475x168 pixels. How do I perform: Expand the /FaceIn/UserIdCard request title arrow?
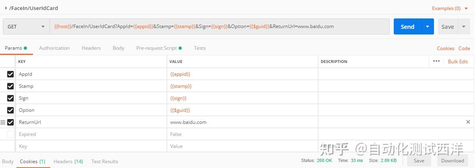pyautogui.click(x=6, y=8)
